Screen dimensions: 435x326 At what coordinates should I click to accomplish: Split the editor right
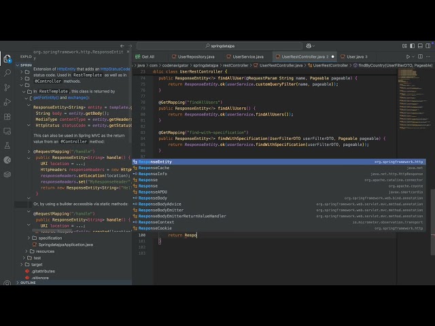pyautogui.click(x=420, y=56)
